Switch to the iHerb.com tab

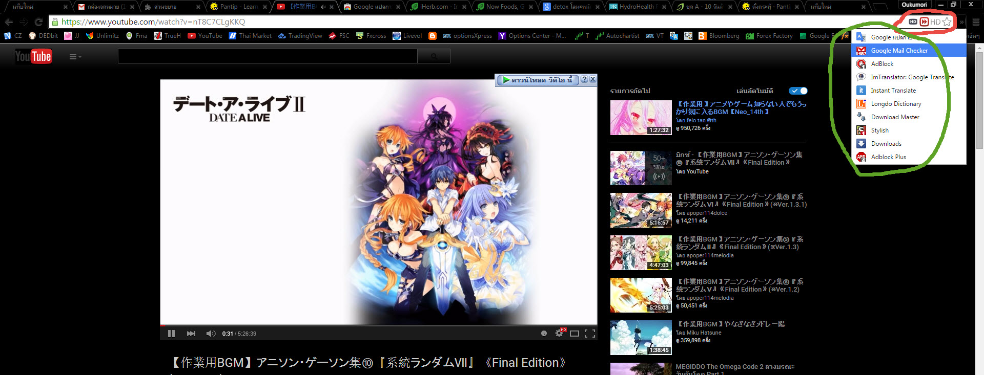coord(438,7)
